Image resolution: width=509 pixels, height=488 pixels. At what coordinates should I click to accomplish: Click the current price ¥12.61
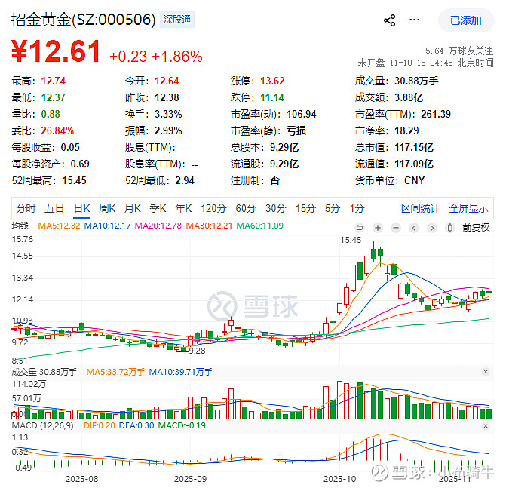click(x=56, y=51)
